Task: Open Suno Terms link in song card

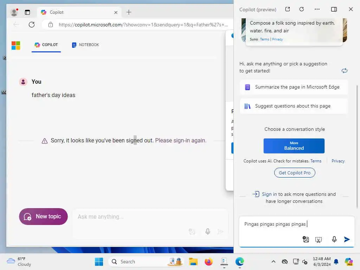Action: pos(264,39)
